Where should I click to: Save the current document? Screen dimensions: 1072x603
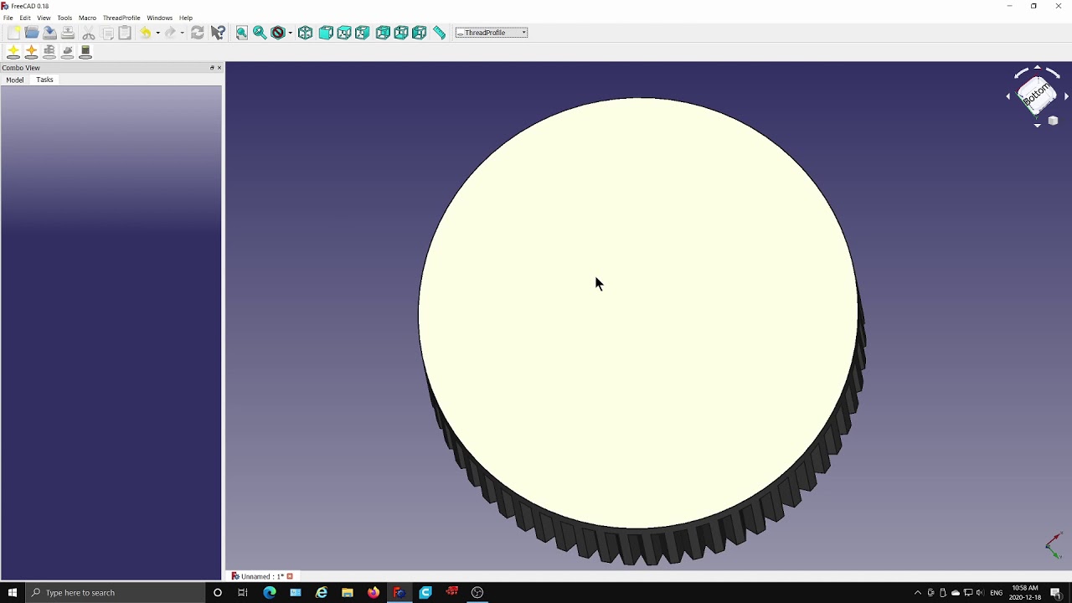49,33
